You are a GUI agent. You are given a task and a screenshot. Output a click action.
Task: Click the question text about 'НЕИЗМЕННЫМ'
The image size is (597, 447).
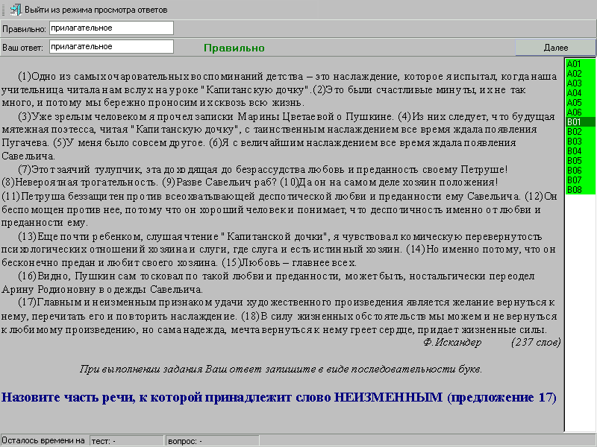click(x=279, y=398)
